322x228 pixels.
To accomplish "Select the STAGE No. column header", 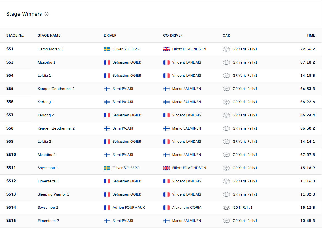I will 15,35.
